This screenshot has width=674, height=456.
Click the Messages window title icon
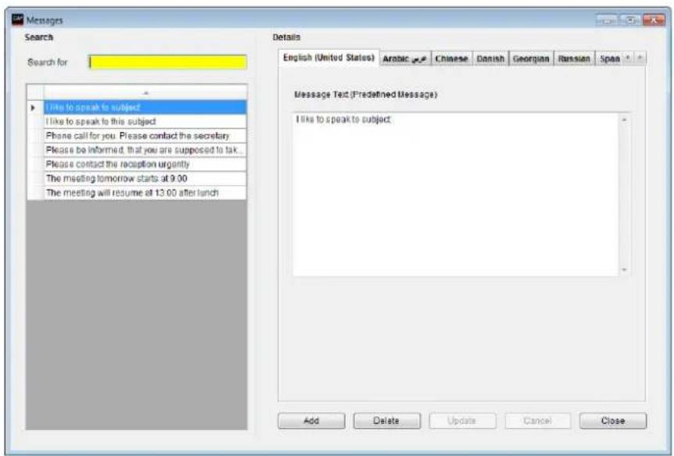[x=18, y=20]
